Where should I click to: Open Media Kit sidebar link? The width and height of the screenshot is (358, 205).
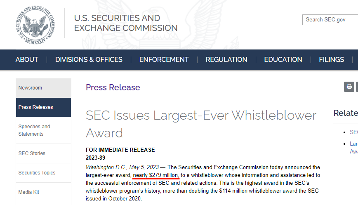(43, 192)
